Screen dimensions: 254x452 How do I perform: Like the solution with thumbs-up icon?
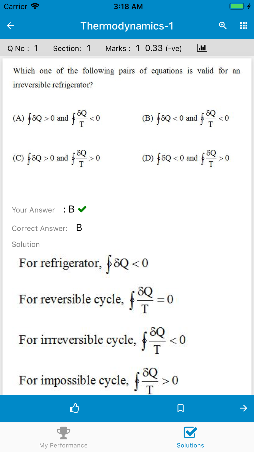pos(74,408)
